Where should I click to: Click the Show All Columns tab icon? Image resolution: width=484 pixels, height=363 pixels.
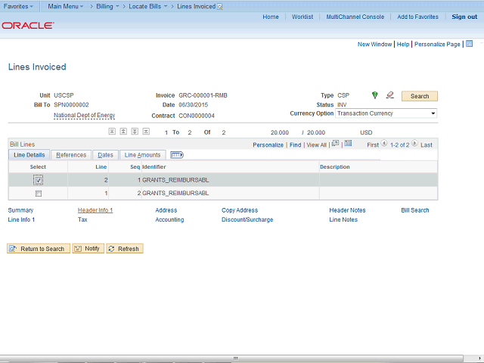(x=177, y=154)
